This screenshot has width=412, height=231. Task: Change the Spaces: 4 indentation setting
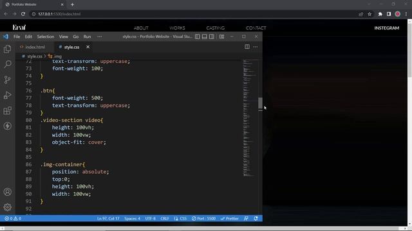click(132, 218)
